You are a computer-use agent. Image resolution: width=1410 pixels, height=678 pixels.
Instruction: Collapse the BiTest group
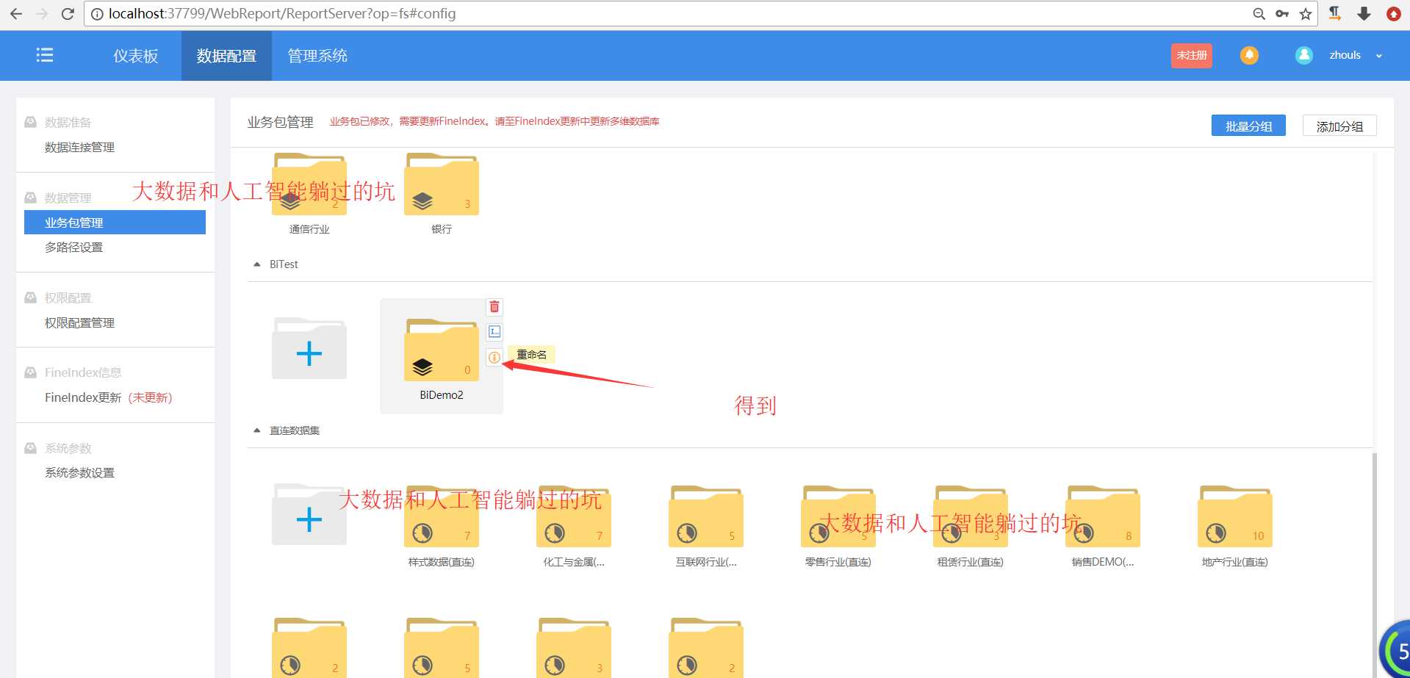tap(257, 264)
